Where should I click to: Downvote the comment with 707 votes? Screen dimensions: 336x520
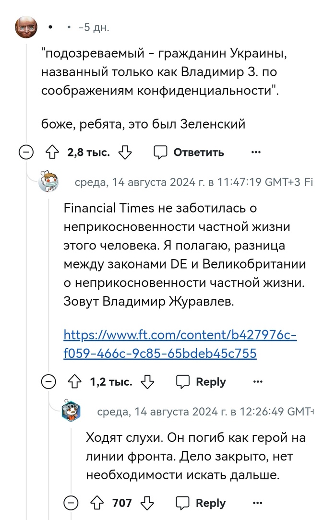pos(147,503)
